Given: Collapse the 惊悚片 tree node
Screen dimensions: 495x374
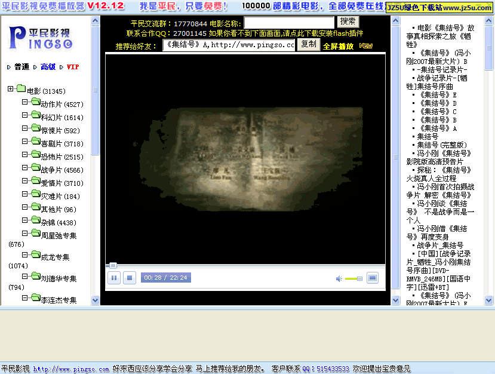Looking at the screenshot, I should point(24,128).
